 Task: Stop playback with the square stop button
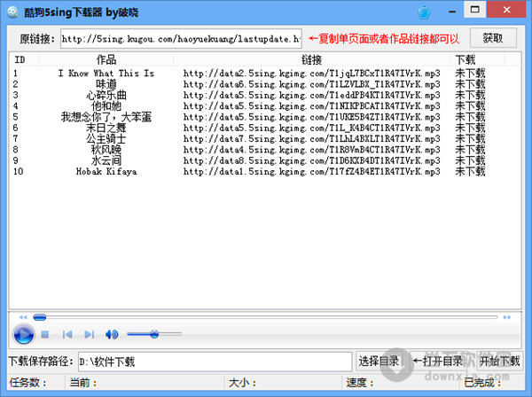click(x=45, y=335)
